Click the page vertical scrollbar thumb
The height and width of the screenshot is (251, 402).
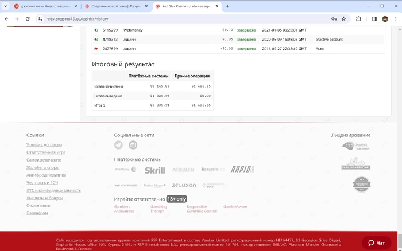(400, 240)
